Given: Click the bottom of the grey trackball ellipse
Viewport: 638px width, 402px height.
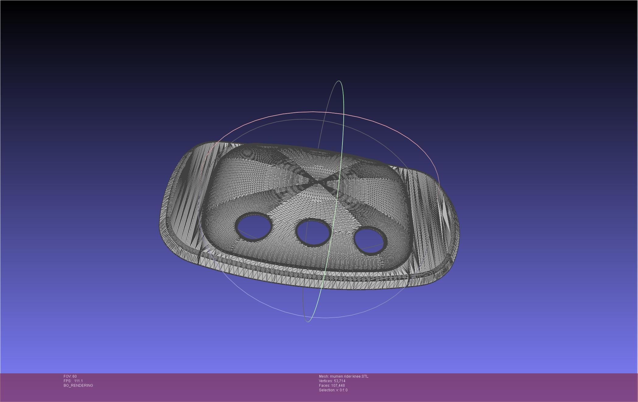Looking at the screenshot, I should tap(326, 317).
